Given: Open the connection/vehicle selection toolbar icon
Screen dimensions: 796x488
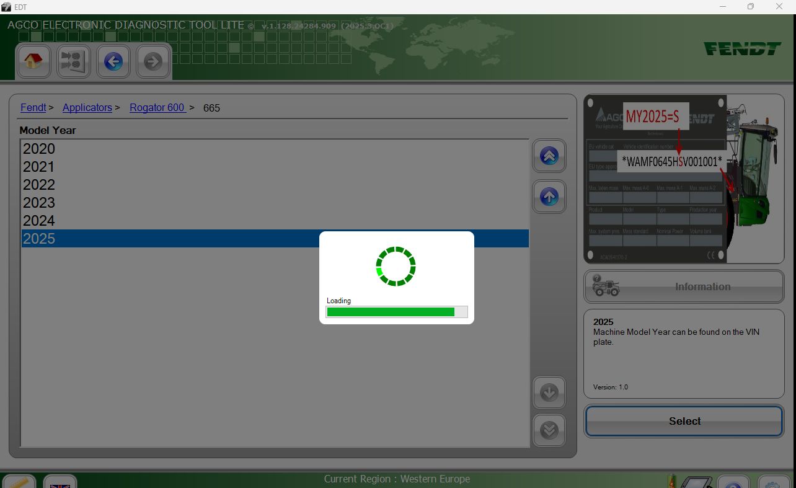Looking at the screenshot, I should tap(73, 61).
